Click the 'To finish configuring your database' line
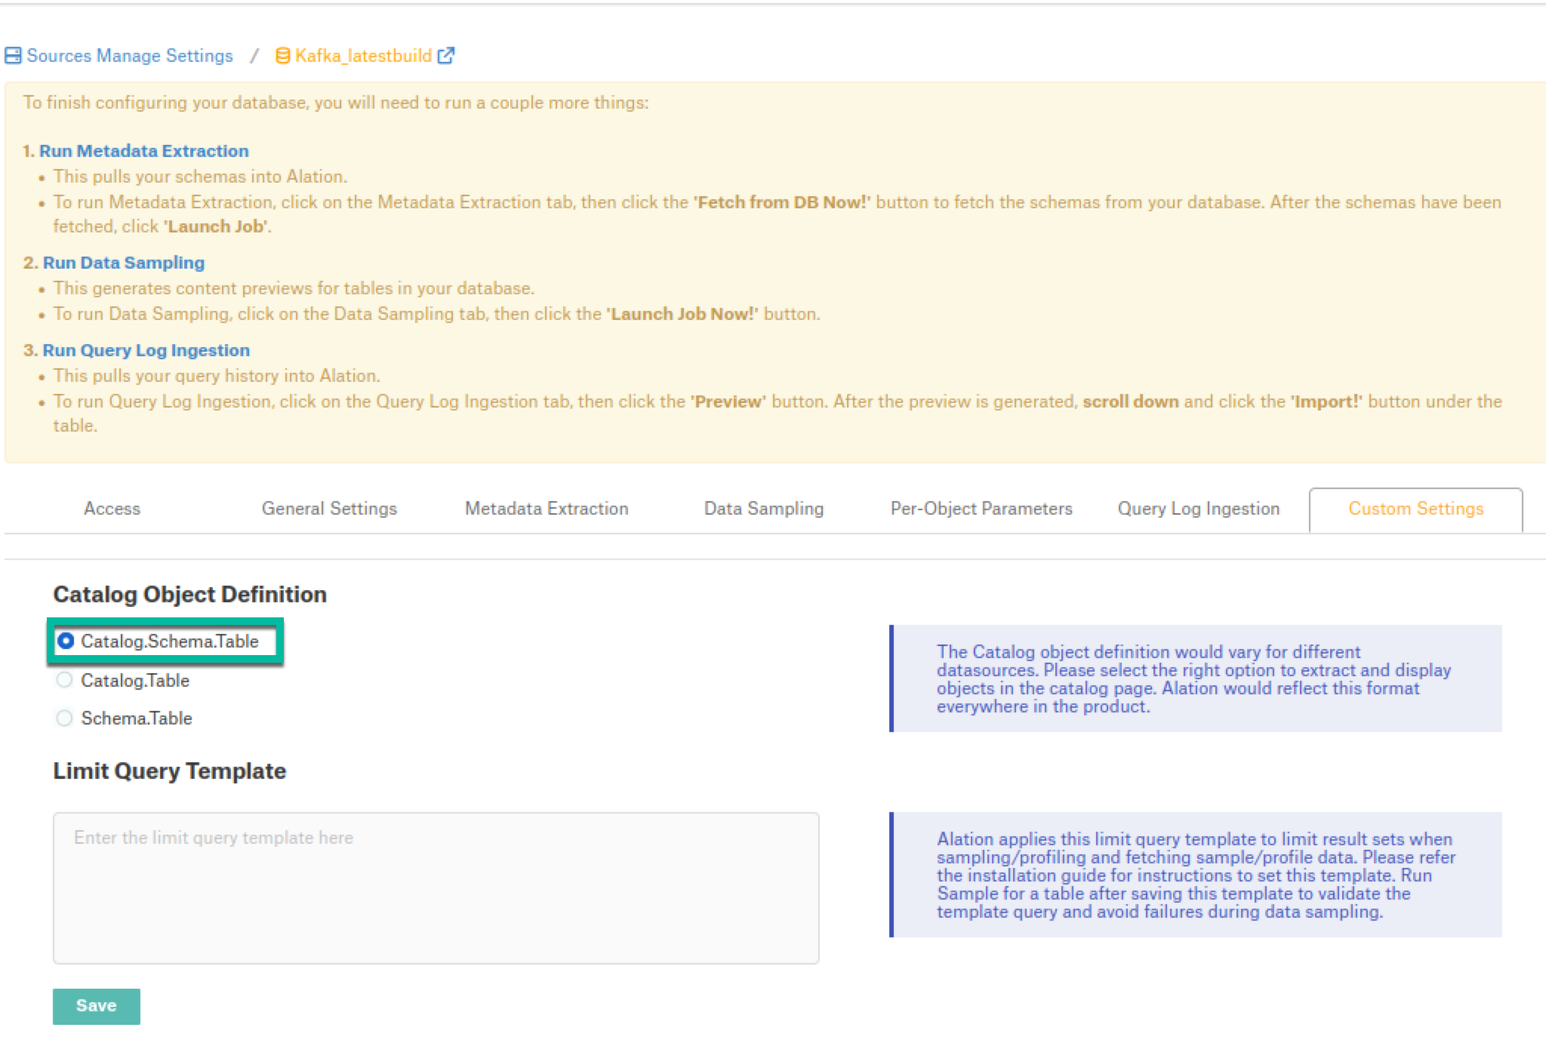This screenshot has width=1546, height=1040. coord(336,103)
